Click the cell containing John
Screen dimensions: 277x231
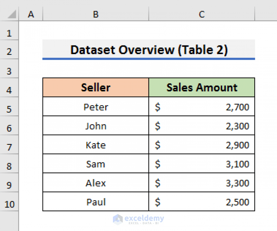[x=96, y=126]
